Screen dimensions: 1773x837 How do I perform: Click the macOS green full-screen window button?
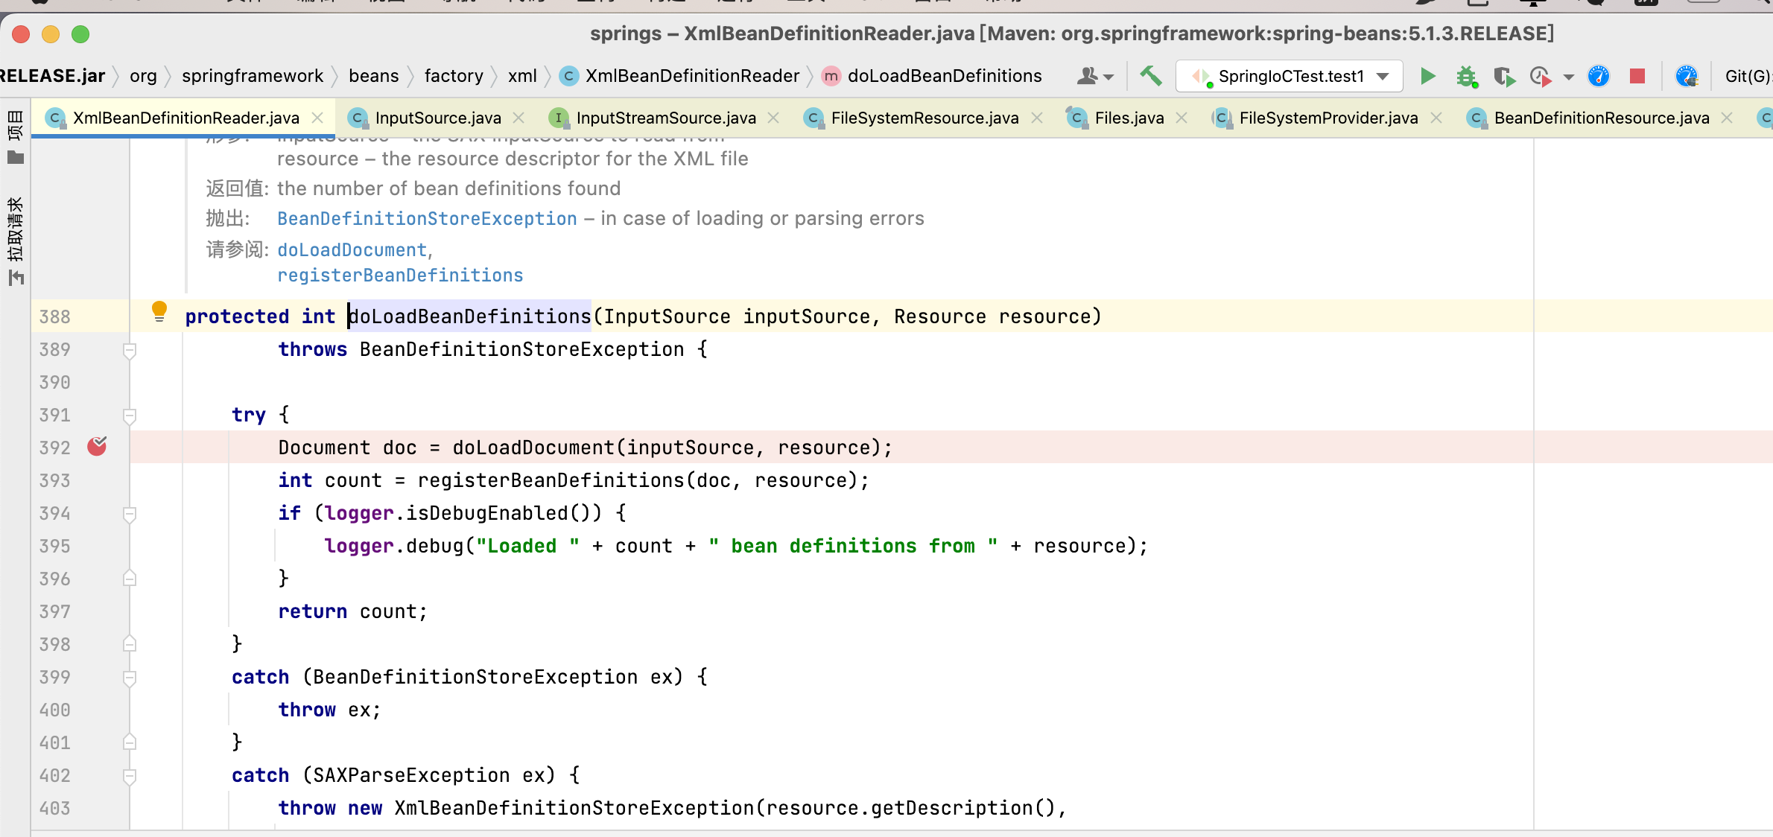[80, 34]
